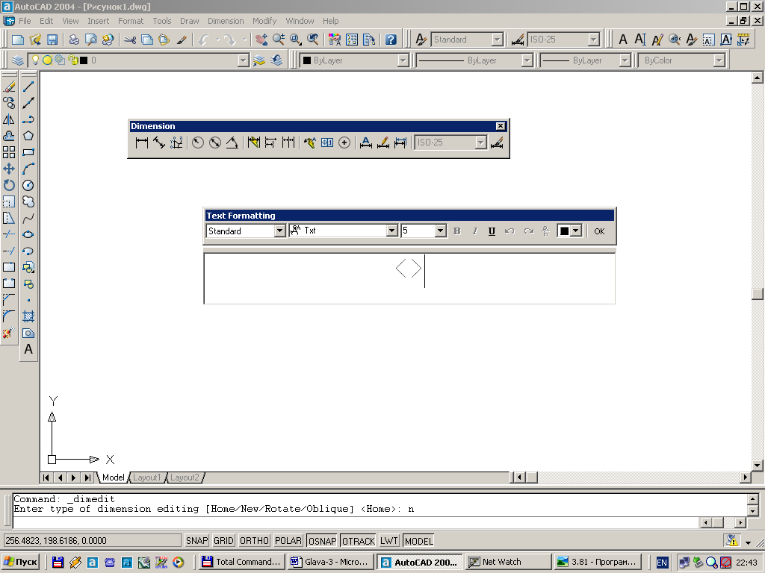The height and width of the screenshot is (573, 765).
Task: Open the ISO-25 dimension style dropdown in the top toolbar
Action: pyautogui.click(x=594, y=40)
